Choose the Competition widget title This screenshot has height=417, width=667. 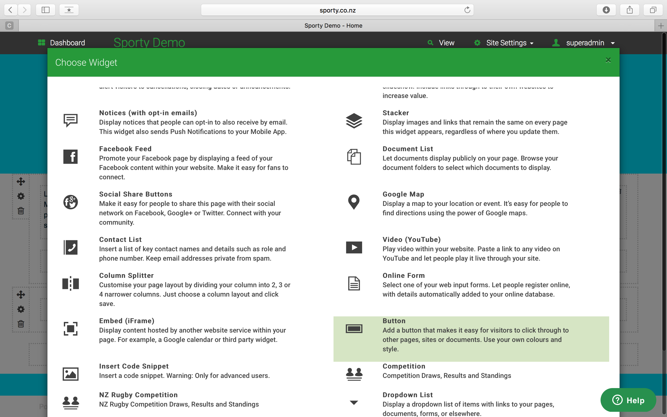tap(404, 366)
